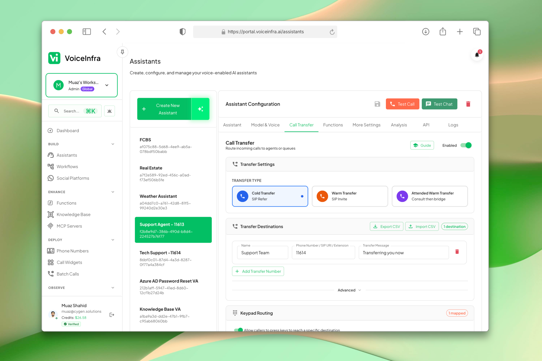This screenshot has width=542, height=361.
Task: Select Attended Warm Transfer type
Action: (430, 196)
